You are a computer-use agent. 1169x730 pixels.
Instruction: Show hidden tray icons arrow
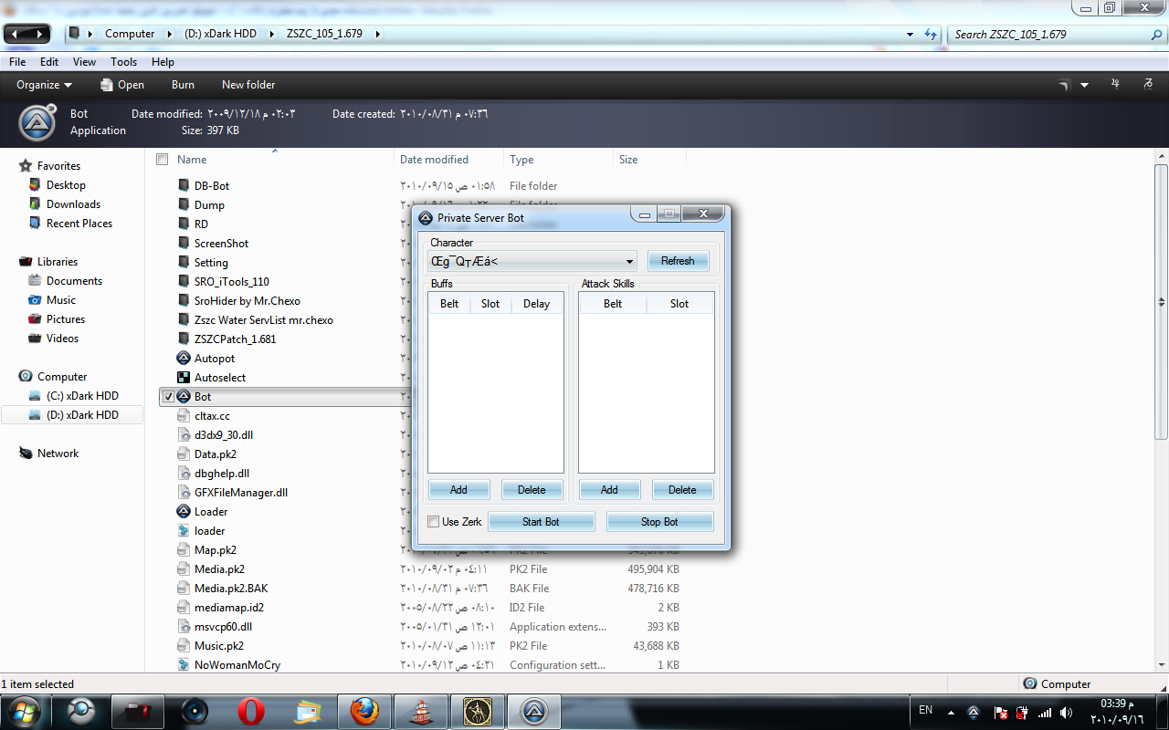[x=950, y=713]
